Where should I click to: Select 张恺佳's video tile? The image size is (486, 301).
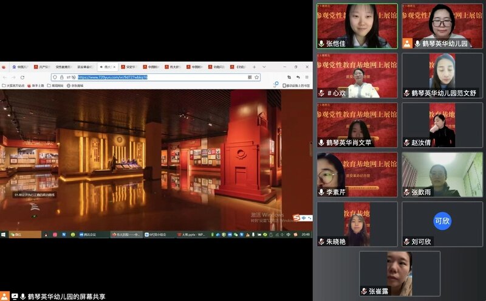pyautogui.click(x=357, y=26)
